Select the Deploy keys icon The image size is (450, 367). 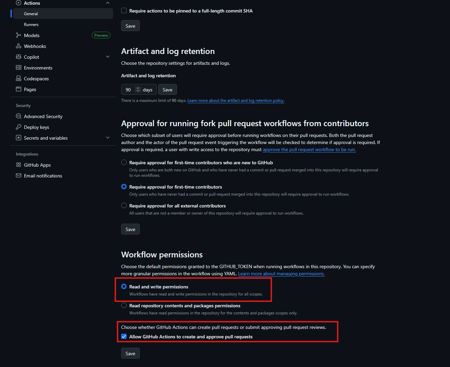click(19, 127)
